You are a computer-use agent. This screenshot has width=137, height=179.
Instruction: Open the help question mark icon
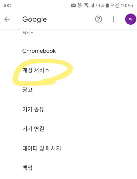point(98,19)
